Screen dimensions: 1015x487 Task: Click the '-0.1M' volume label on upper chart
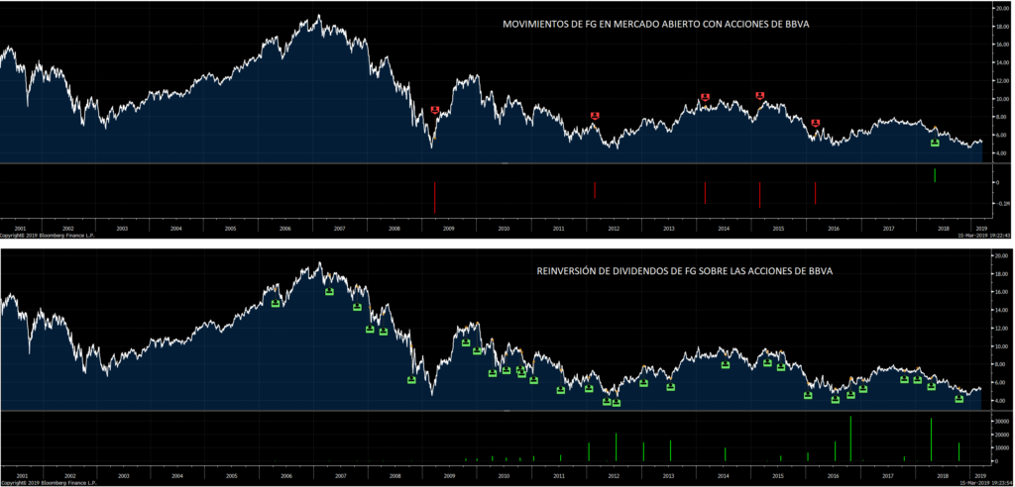(x=1003, y=203)
